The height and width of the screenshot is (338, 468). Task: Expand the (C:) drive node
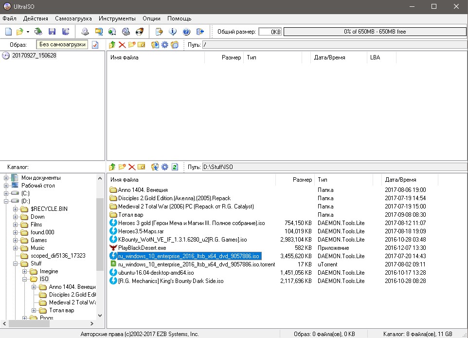(6, 193)
